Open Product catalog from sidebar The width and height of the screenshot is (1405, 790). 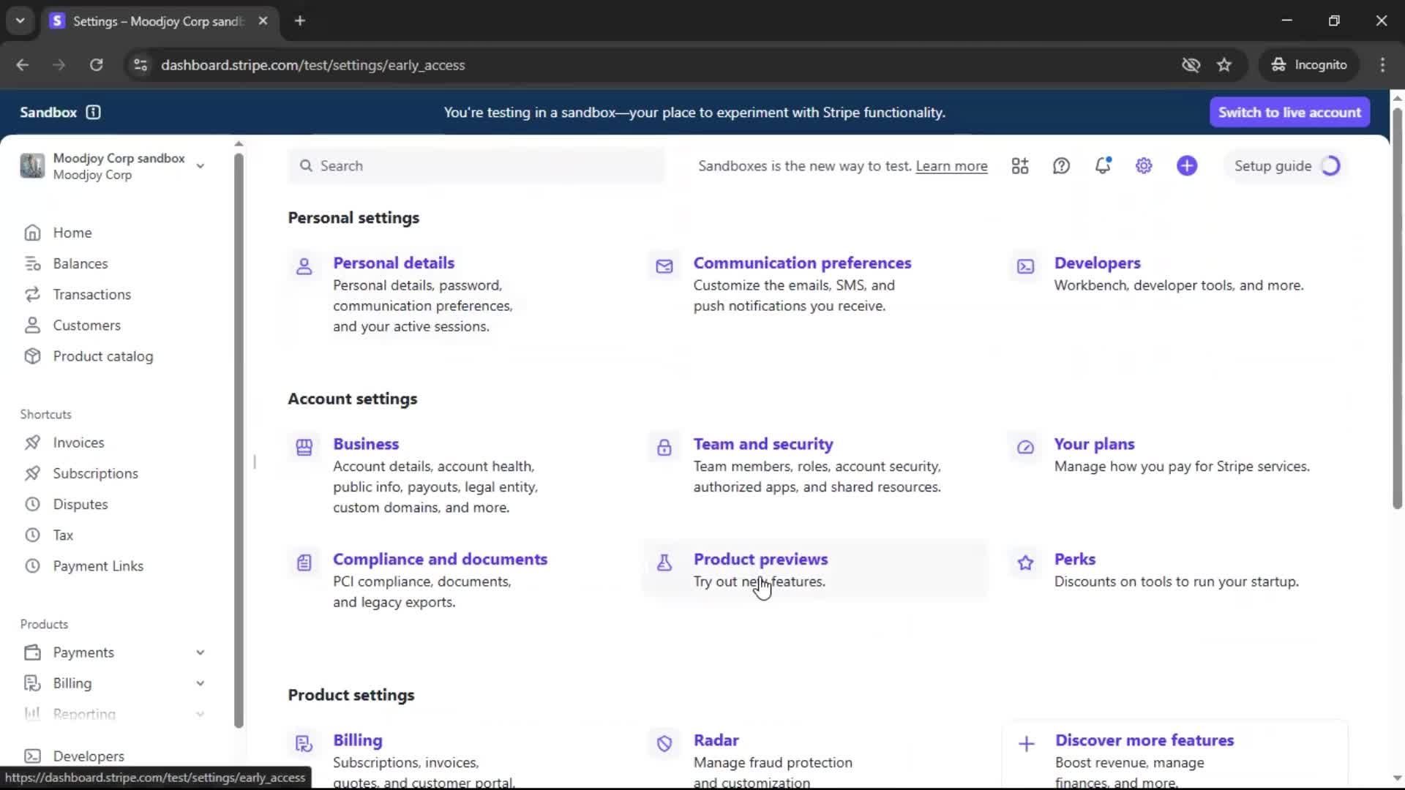[x=102, y=356]
